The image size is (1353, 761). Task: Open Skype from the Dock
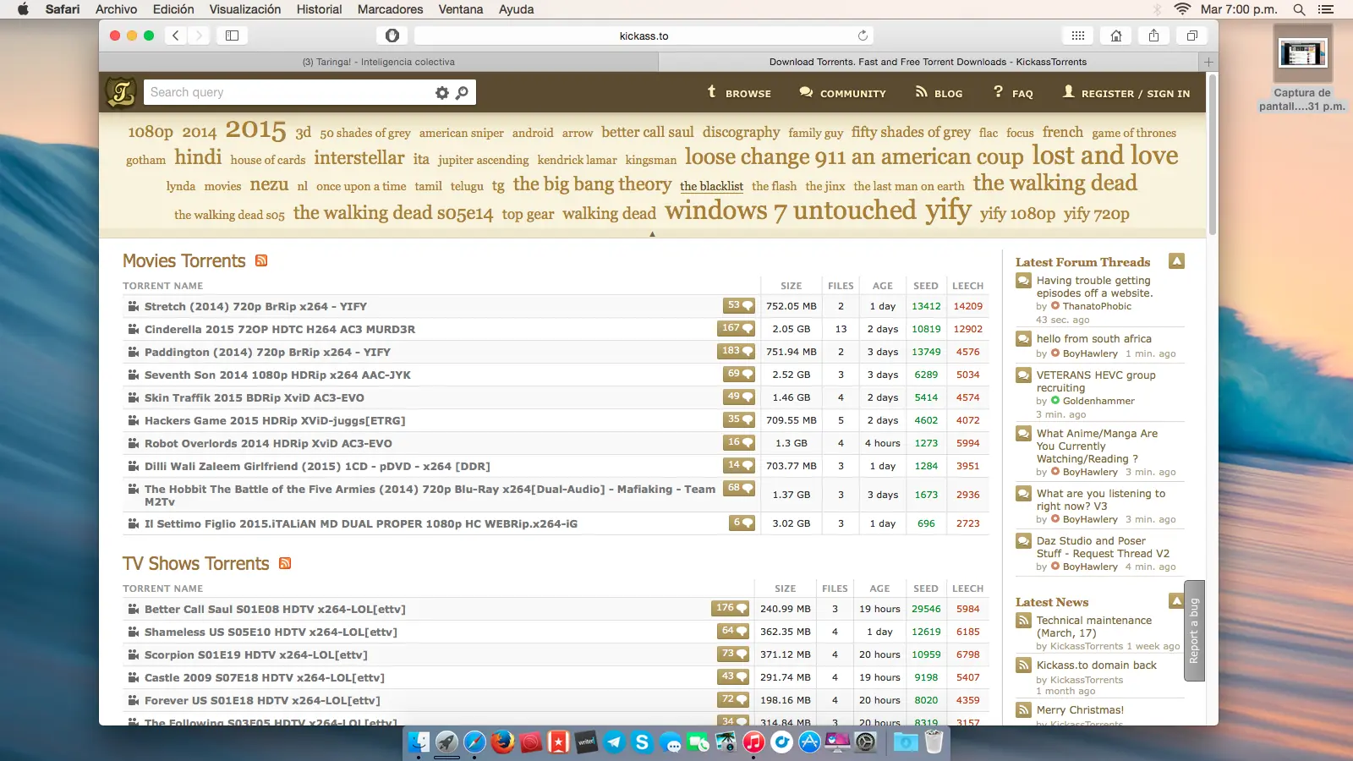pyautogui.click(x=642, y=742)
